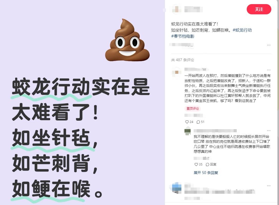Open the #春节档电影 hashtag link
The image size is (279, 205).
[x=183, y=36]
